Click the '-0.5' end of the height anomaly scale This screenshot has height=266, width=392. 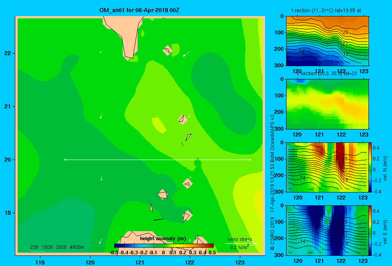(x=114, y=253)
